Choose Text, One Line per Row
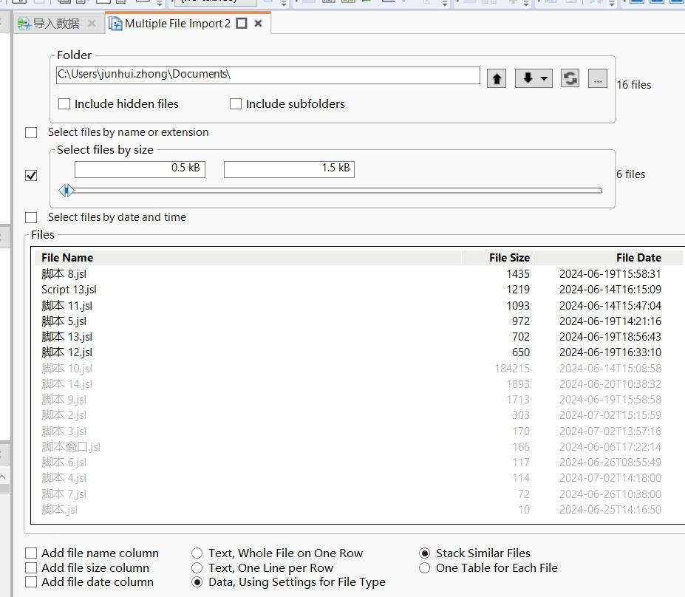The image size is (685, 597). coord(197,567)
